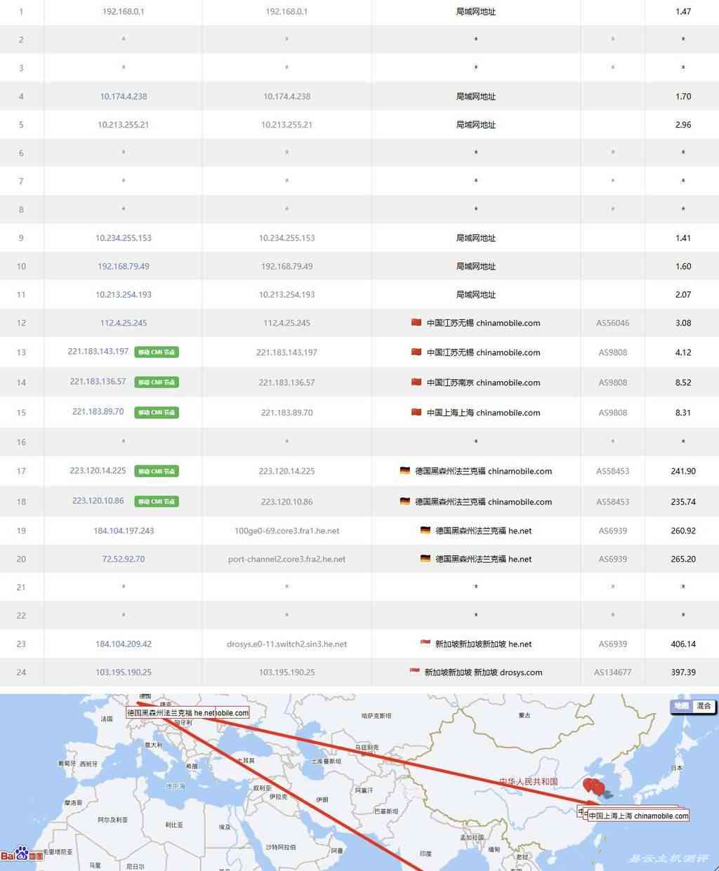The image size is (719, 871).
Task: Click 局域网地址 in 10.174.4.238 row
Action: 476,97
